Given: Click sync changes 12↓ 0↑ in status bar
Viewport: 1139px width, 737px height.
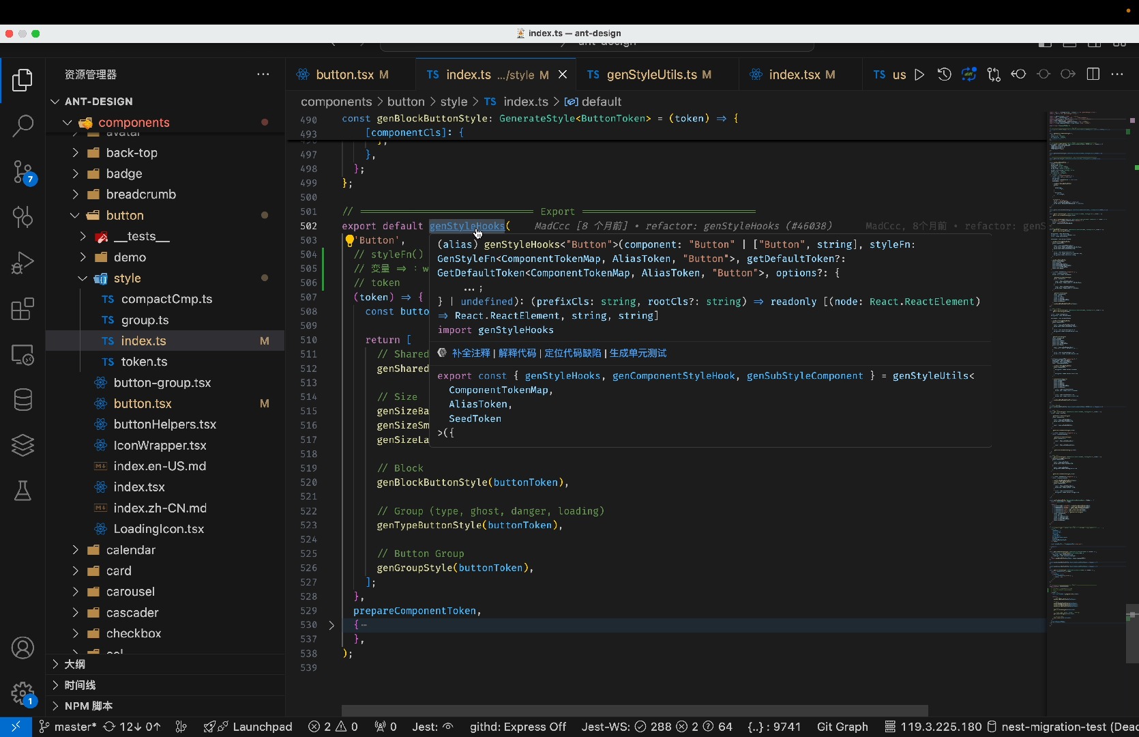Looking at the screenshot, I should click(x=132, y=727).
